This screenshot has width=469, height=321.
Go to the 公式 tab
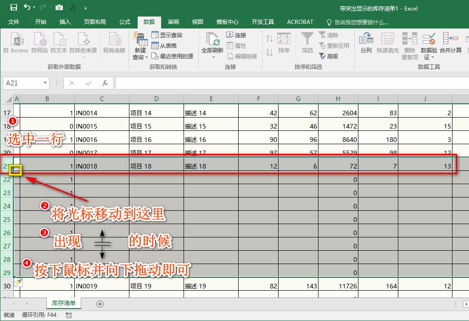(x=125, y=22)
